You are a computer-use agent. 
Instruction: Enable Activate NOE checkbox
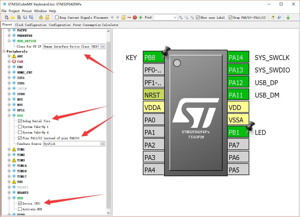click(x=20, y=209)
